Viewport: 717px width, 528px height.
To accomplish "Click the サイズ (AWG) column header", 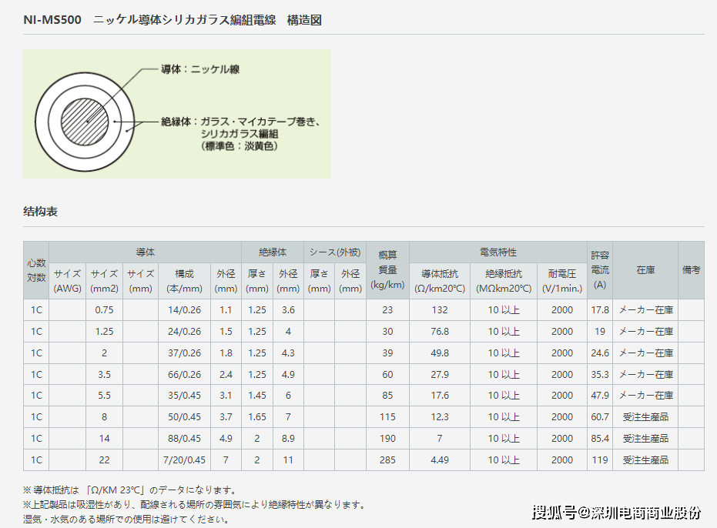I will [67, 281].
